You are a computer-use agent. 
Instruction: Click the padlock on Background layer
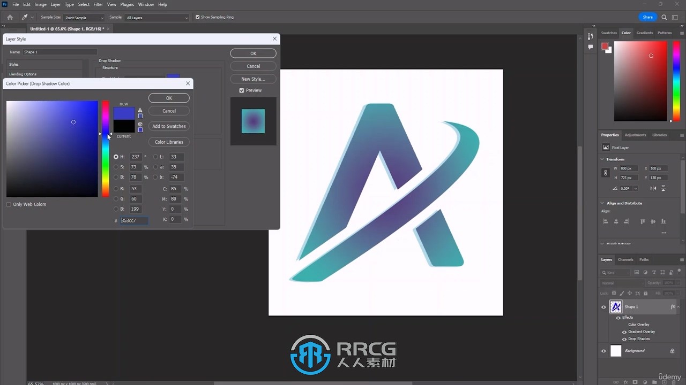[672, 351]
